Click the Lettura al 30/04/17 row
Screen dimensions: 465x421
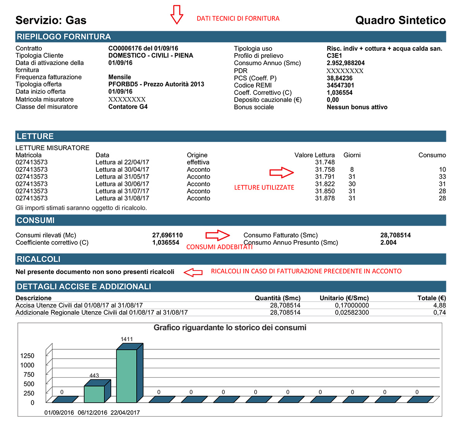231,169
